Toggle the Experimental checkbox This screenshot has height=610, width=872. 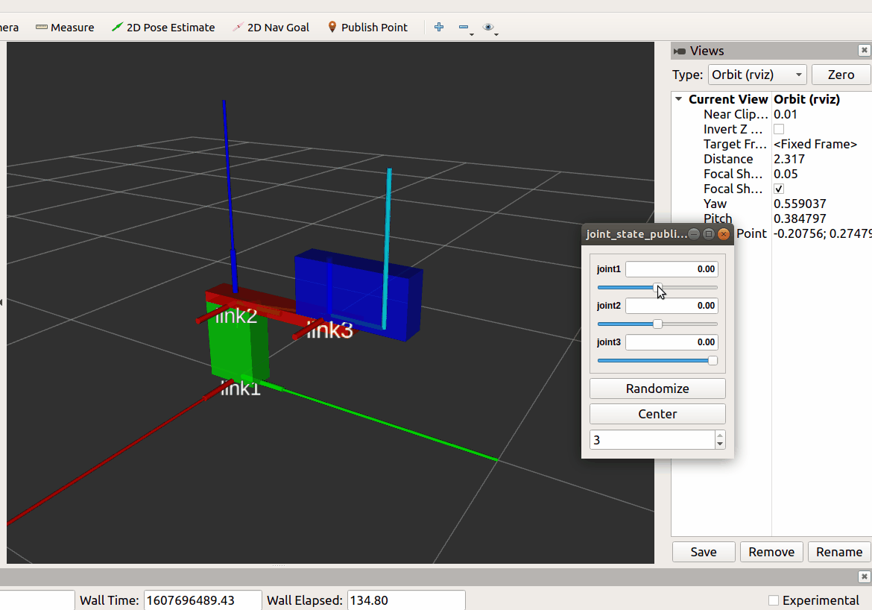click(x=774, y=600)
